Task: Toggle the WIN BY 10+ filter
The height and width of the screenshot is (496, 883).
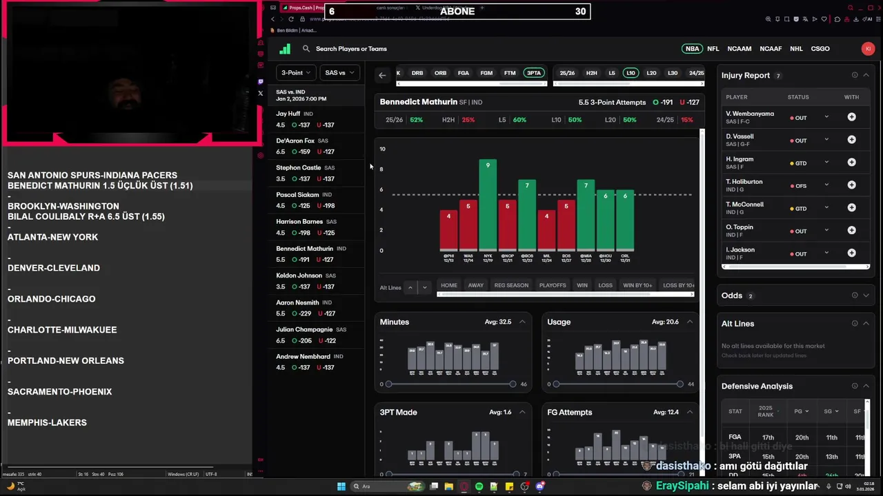Action: 637,285
